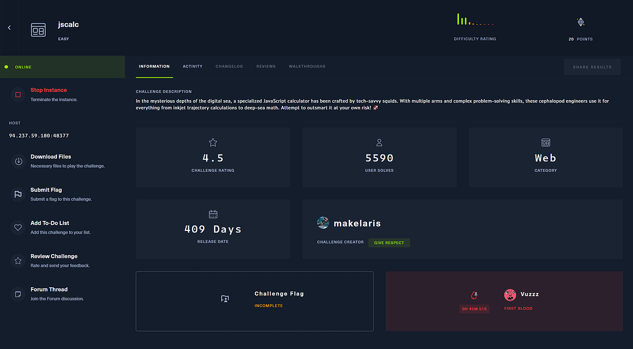Image resolution: width=633 pixels, height=349 pixels.
Task: Open the Forum Thread chat icon
Action: point(17,294)
